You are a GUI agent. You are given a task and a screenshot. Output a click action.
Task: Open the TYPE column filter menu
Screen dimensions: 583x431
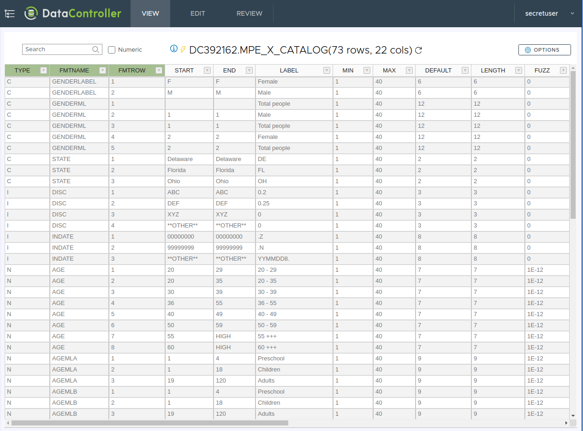(x=43, y=71)
